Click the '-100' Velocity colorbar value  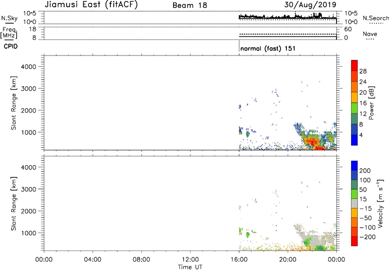pyautogui.click(x=368, y=227)
